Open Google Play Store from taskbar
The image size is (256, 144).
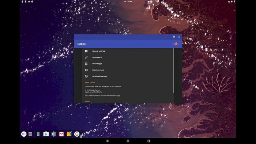pos(46,134)
